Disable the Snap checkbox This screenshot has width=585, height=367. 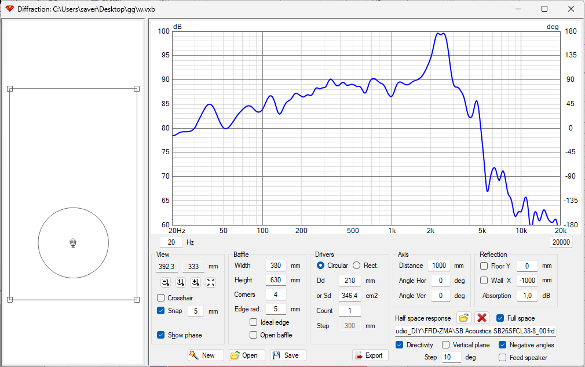pos(161,311)
